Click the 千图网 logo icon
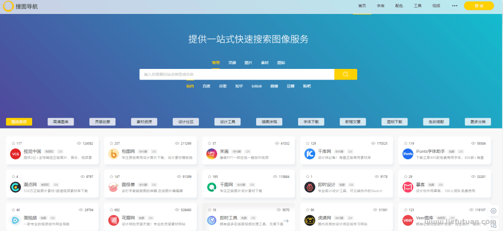 pyautogui.click(x=212, y=187)
